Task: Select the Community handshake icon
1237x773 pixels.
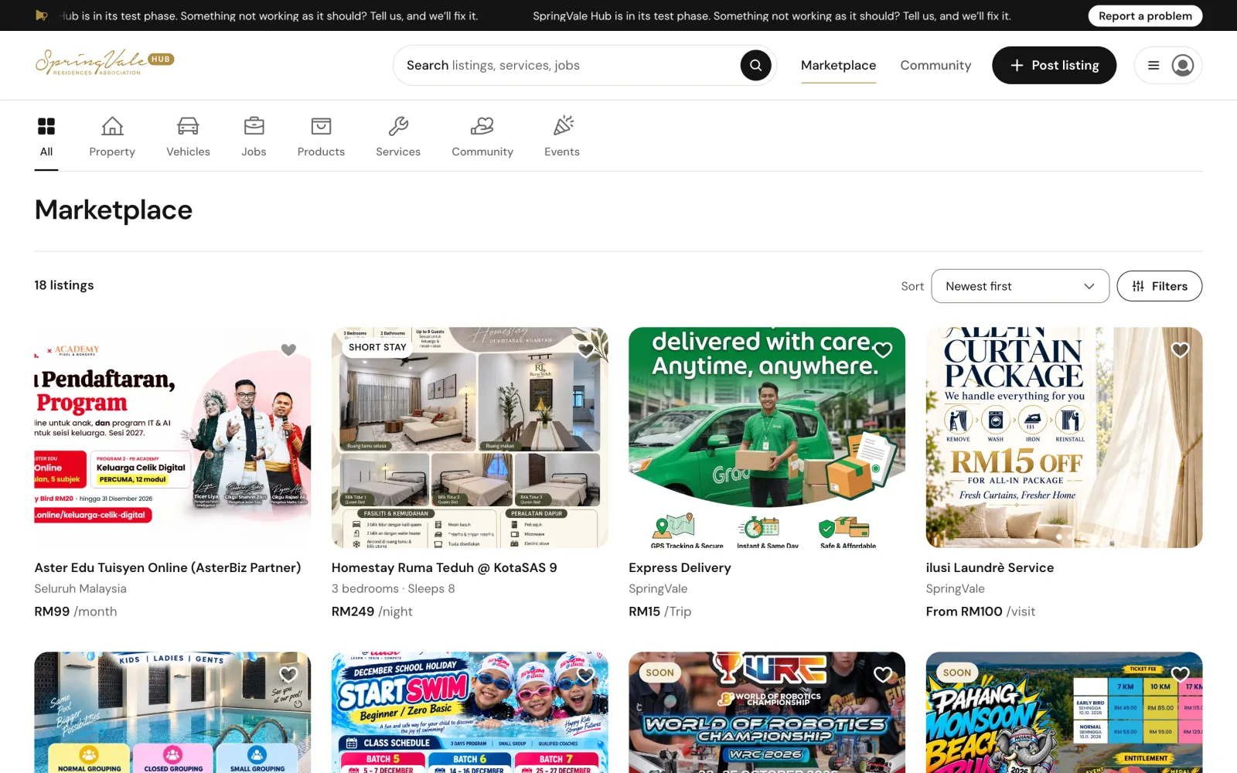Action: pyautogui.click(x=482, y=126)
